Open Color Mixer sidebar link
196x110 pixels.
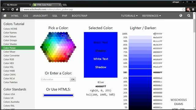point(9,52)
